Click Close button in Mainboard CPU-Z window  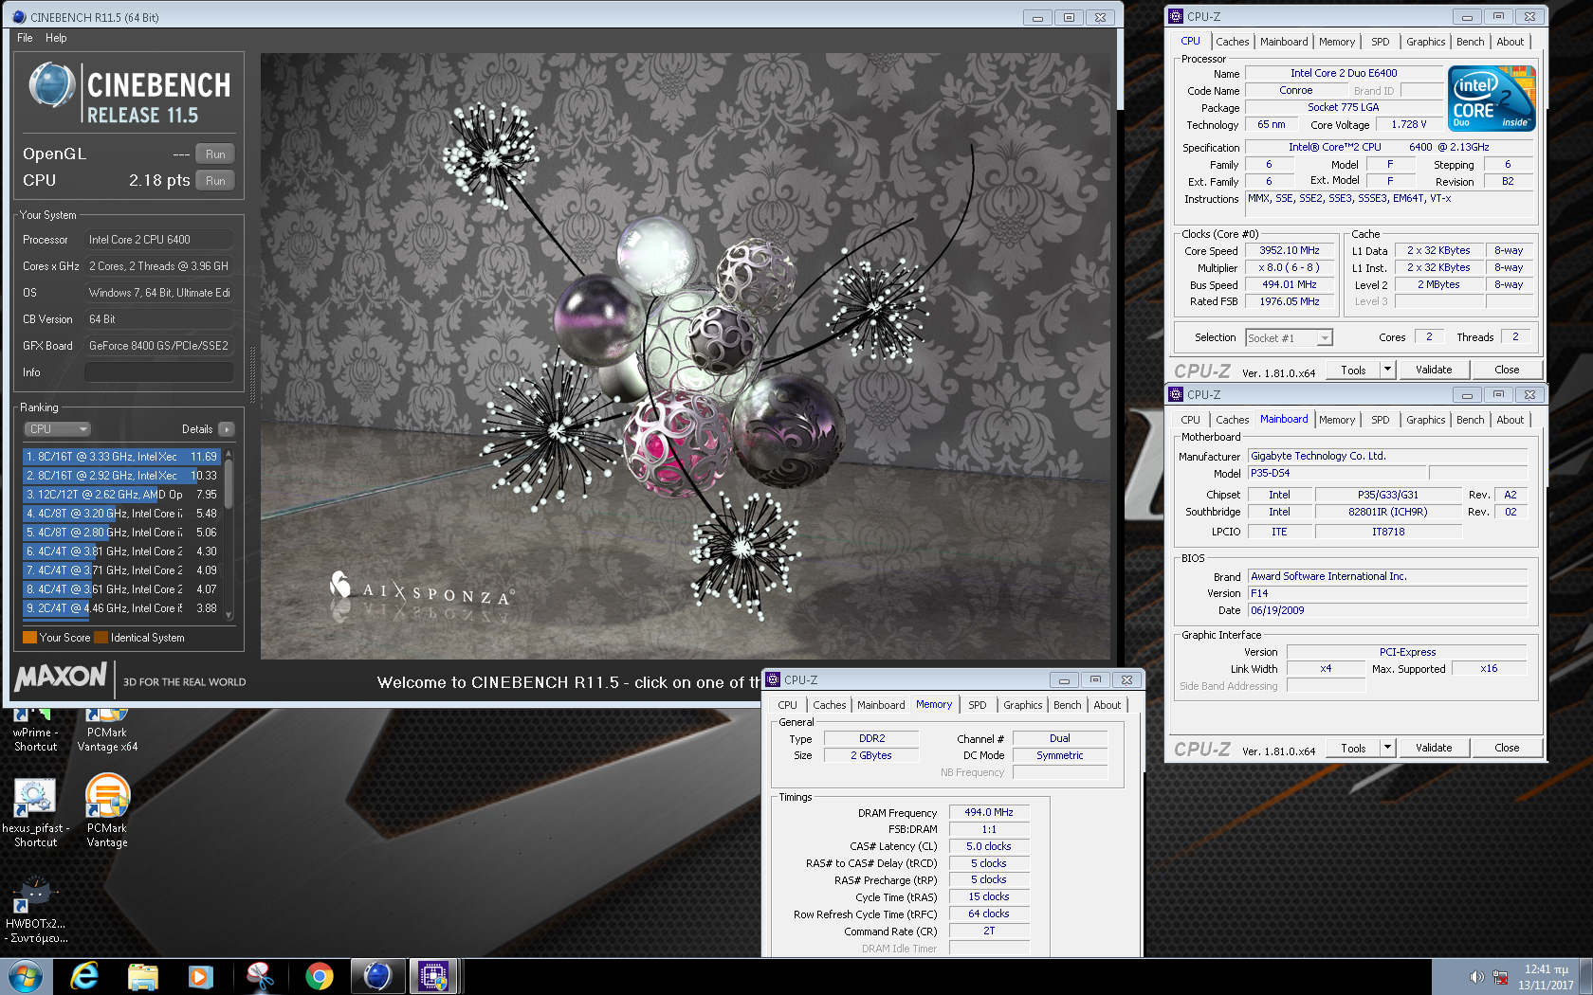[1507, 748]
